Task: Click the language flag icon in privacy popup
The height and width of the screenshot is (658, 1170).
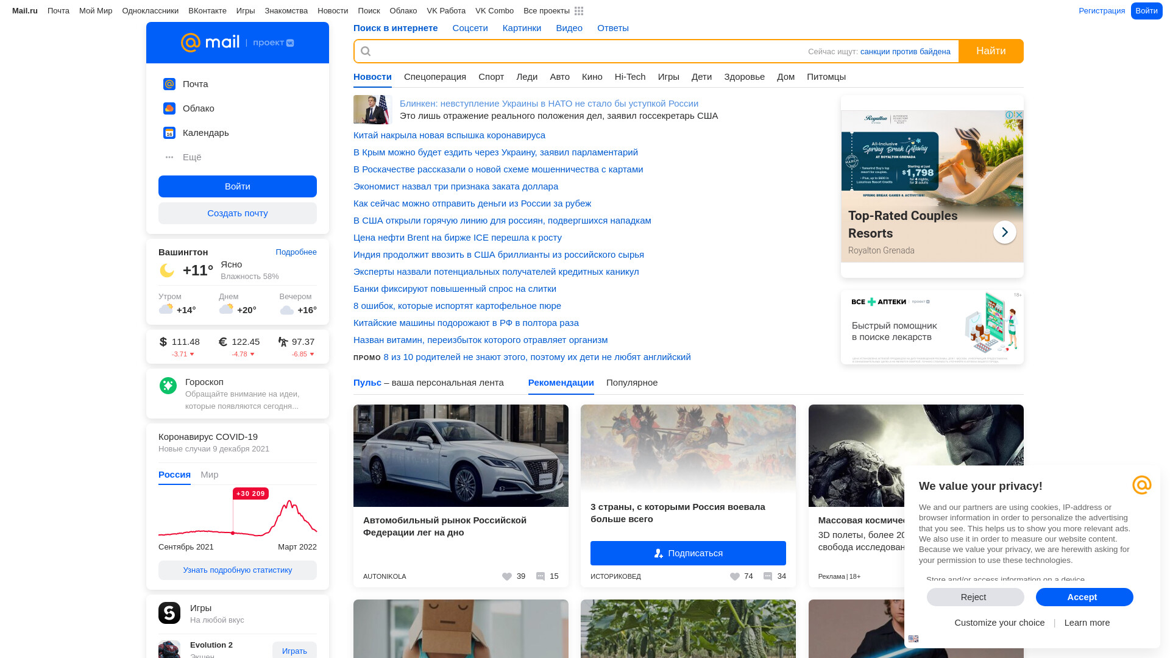Action: click(913, 639)
